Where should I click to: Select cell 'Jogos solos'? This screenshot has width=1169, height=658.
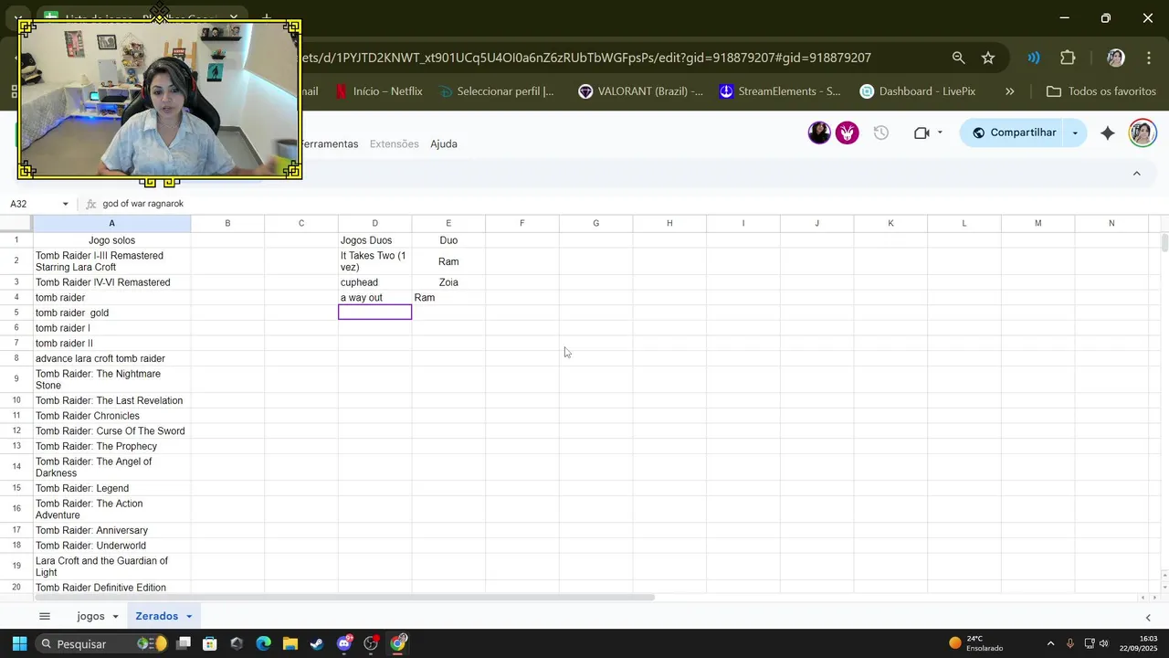[x=111, y=240]
